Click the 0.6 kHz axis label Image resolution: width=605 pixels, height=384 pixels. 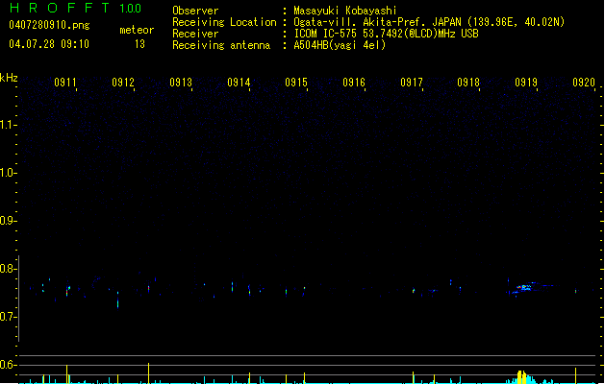(x=7, y=365)
